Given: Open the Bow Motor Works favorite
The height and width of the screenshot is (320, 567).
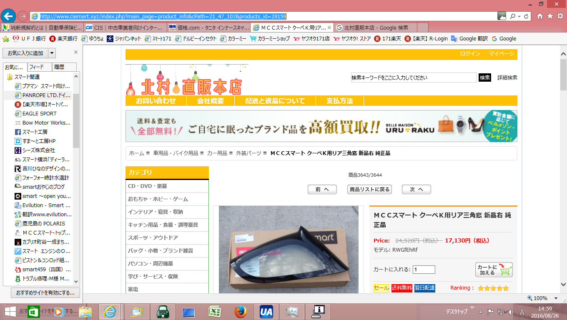Looking at the screenshot, I should (46, 122).
